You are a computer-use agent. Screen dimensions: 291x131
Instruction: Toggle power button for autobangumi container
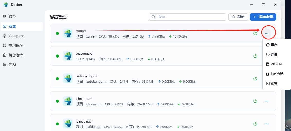tap(255, 79)
